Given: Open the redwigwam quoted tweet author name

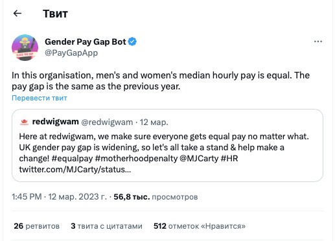Looking at the screenshot, I should 55,122.
